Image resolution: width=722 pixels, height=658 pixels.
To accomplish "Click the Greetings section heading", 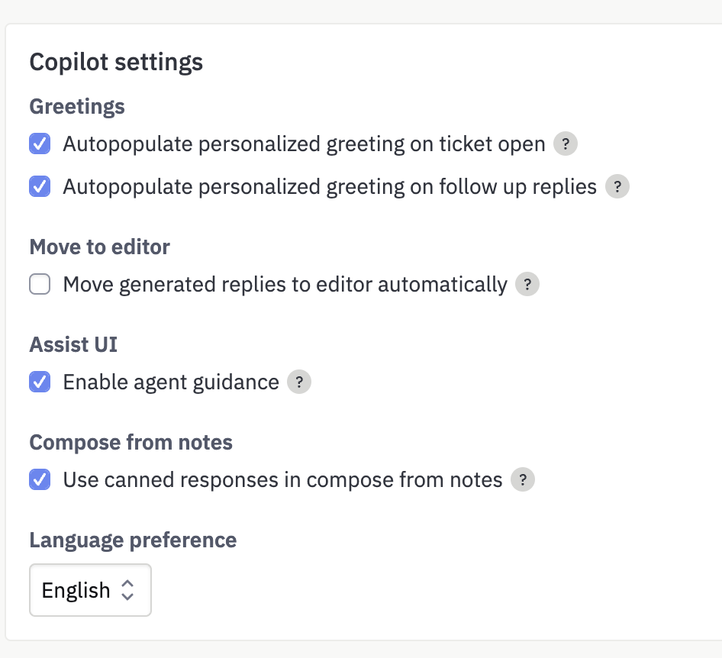I will (x=77, y=107).
